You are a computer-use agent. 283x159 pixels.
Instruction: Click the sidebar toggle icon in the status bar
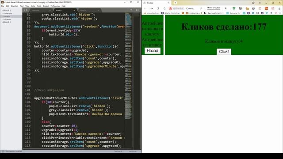(x=3, y=151)
